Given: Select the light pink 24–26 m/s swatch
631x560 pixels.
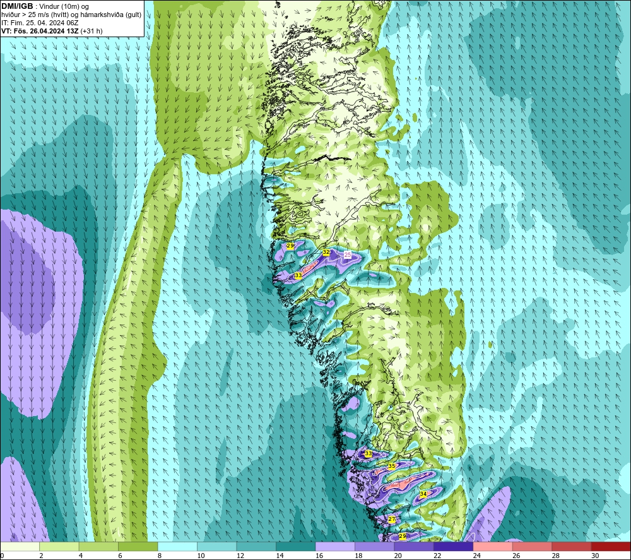Looking at the screenshot, I should point(493,546).
